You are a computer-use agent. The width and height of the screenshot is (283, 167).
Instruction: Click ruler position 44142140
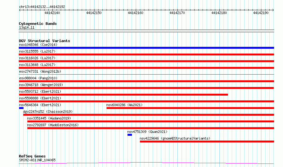click(x=52, y=13)
